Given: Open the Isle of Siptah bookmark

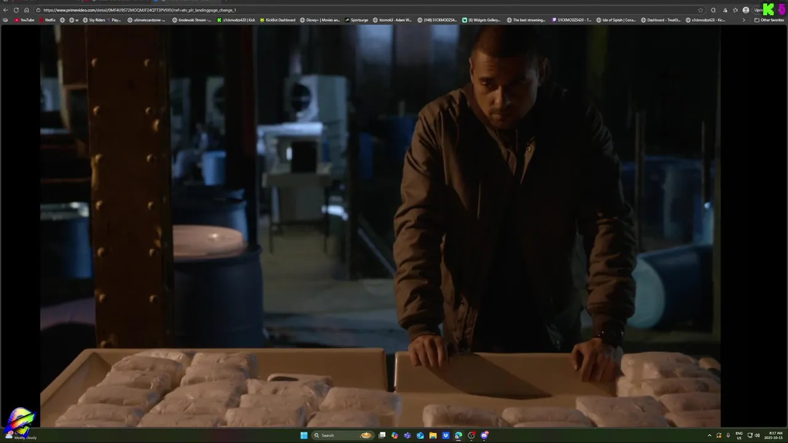Looking at the screenshot, I should pos(616,20).
